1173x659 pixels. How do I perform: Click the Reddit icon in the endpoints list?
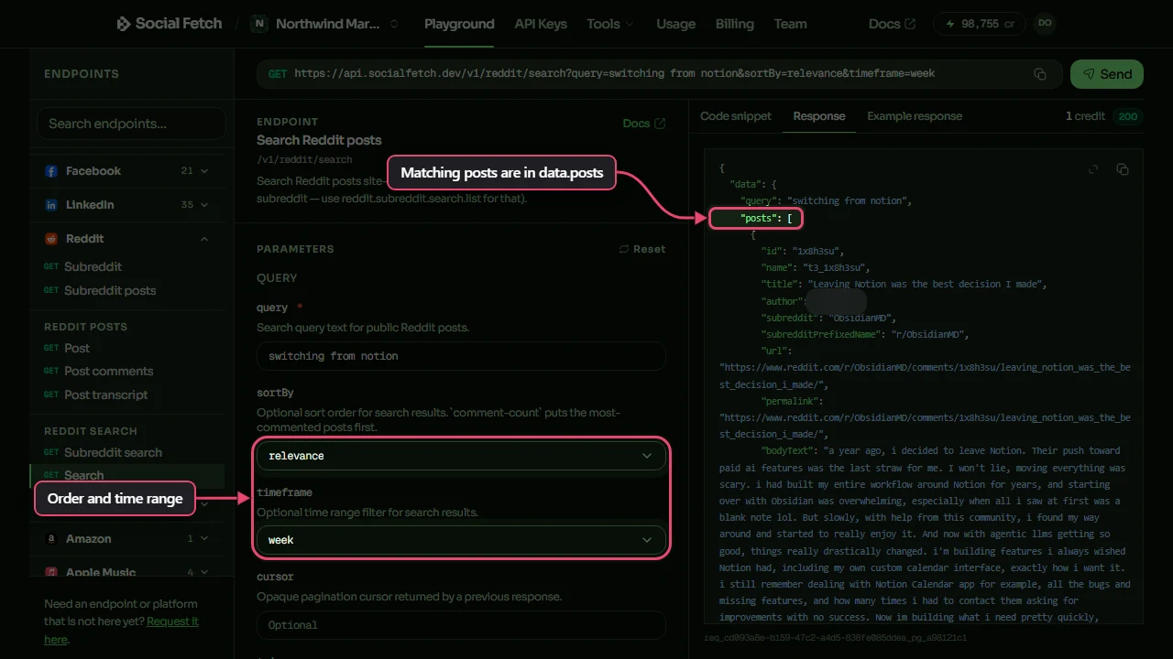pyautogui.click(x=51, y=239)
